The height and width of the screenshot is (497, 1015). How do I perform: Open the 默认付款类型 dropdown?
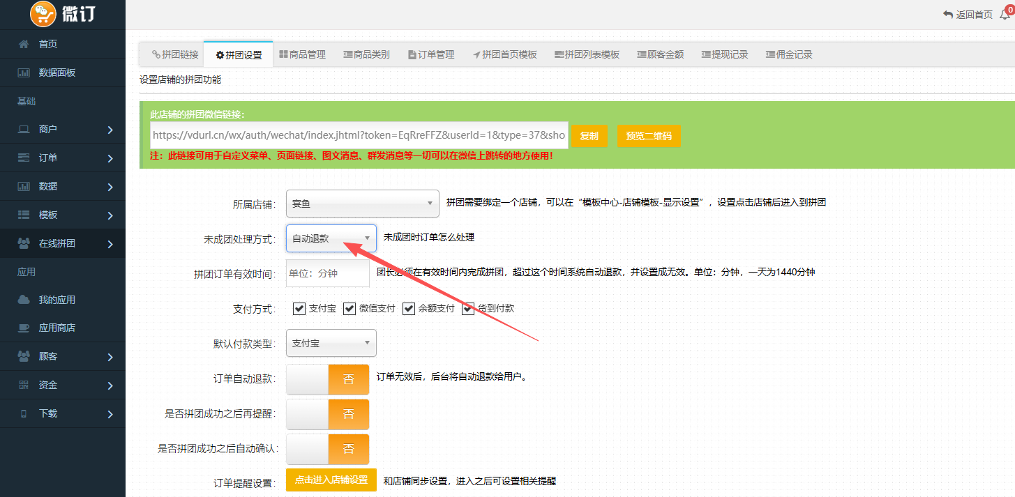[x=331, y=343]
